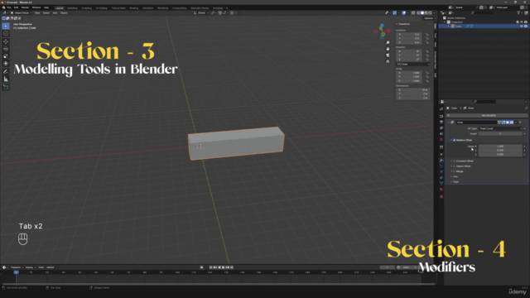The image size is (530, 298).
Task: Expand the UVs subpanel
Action: (x=451, y=176)
